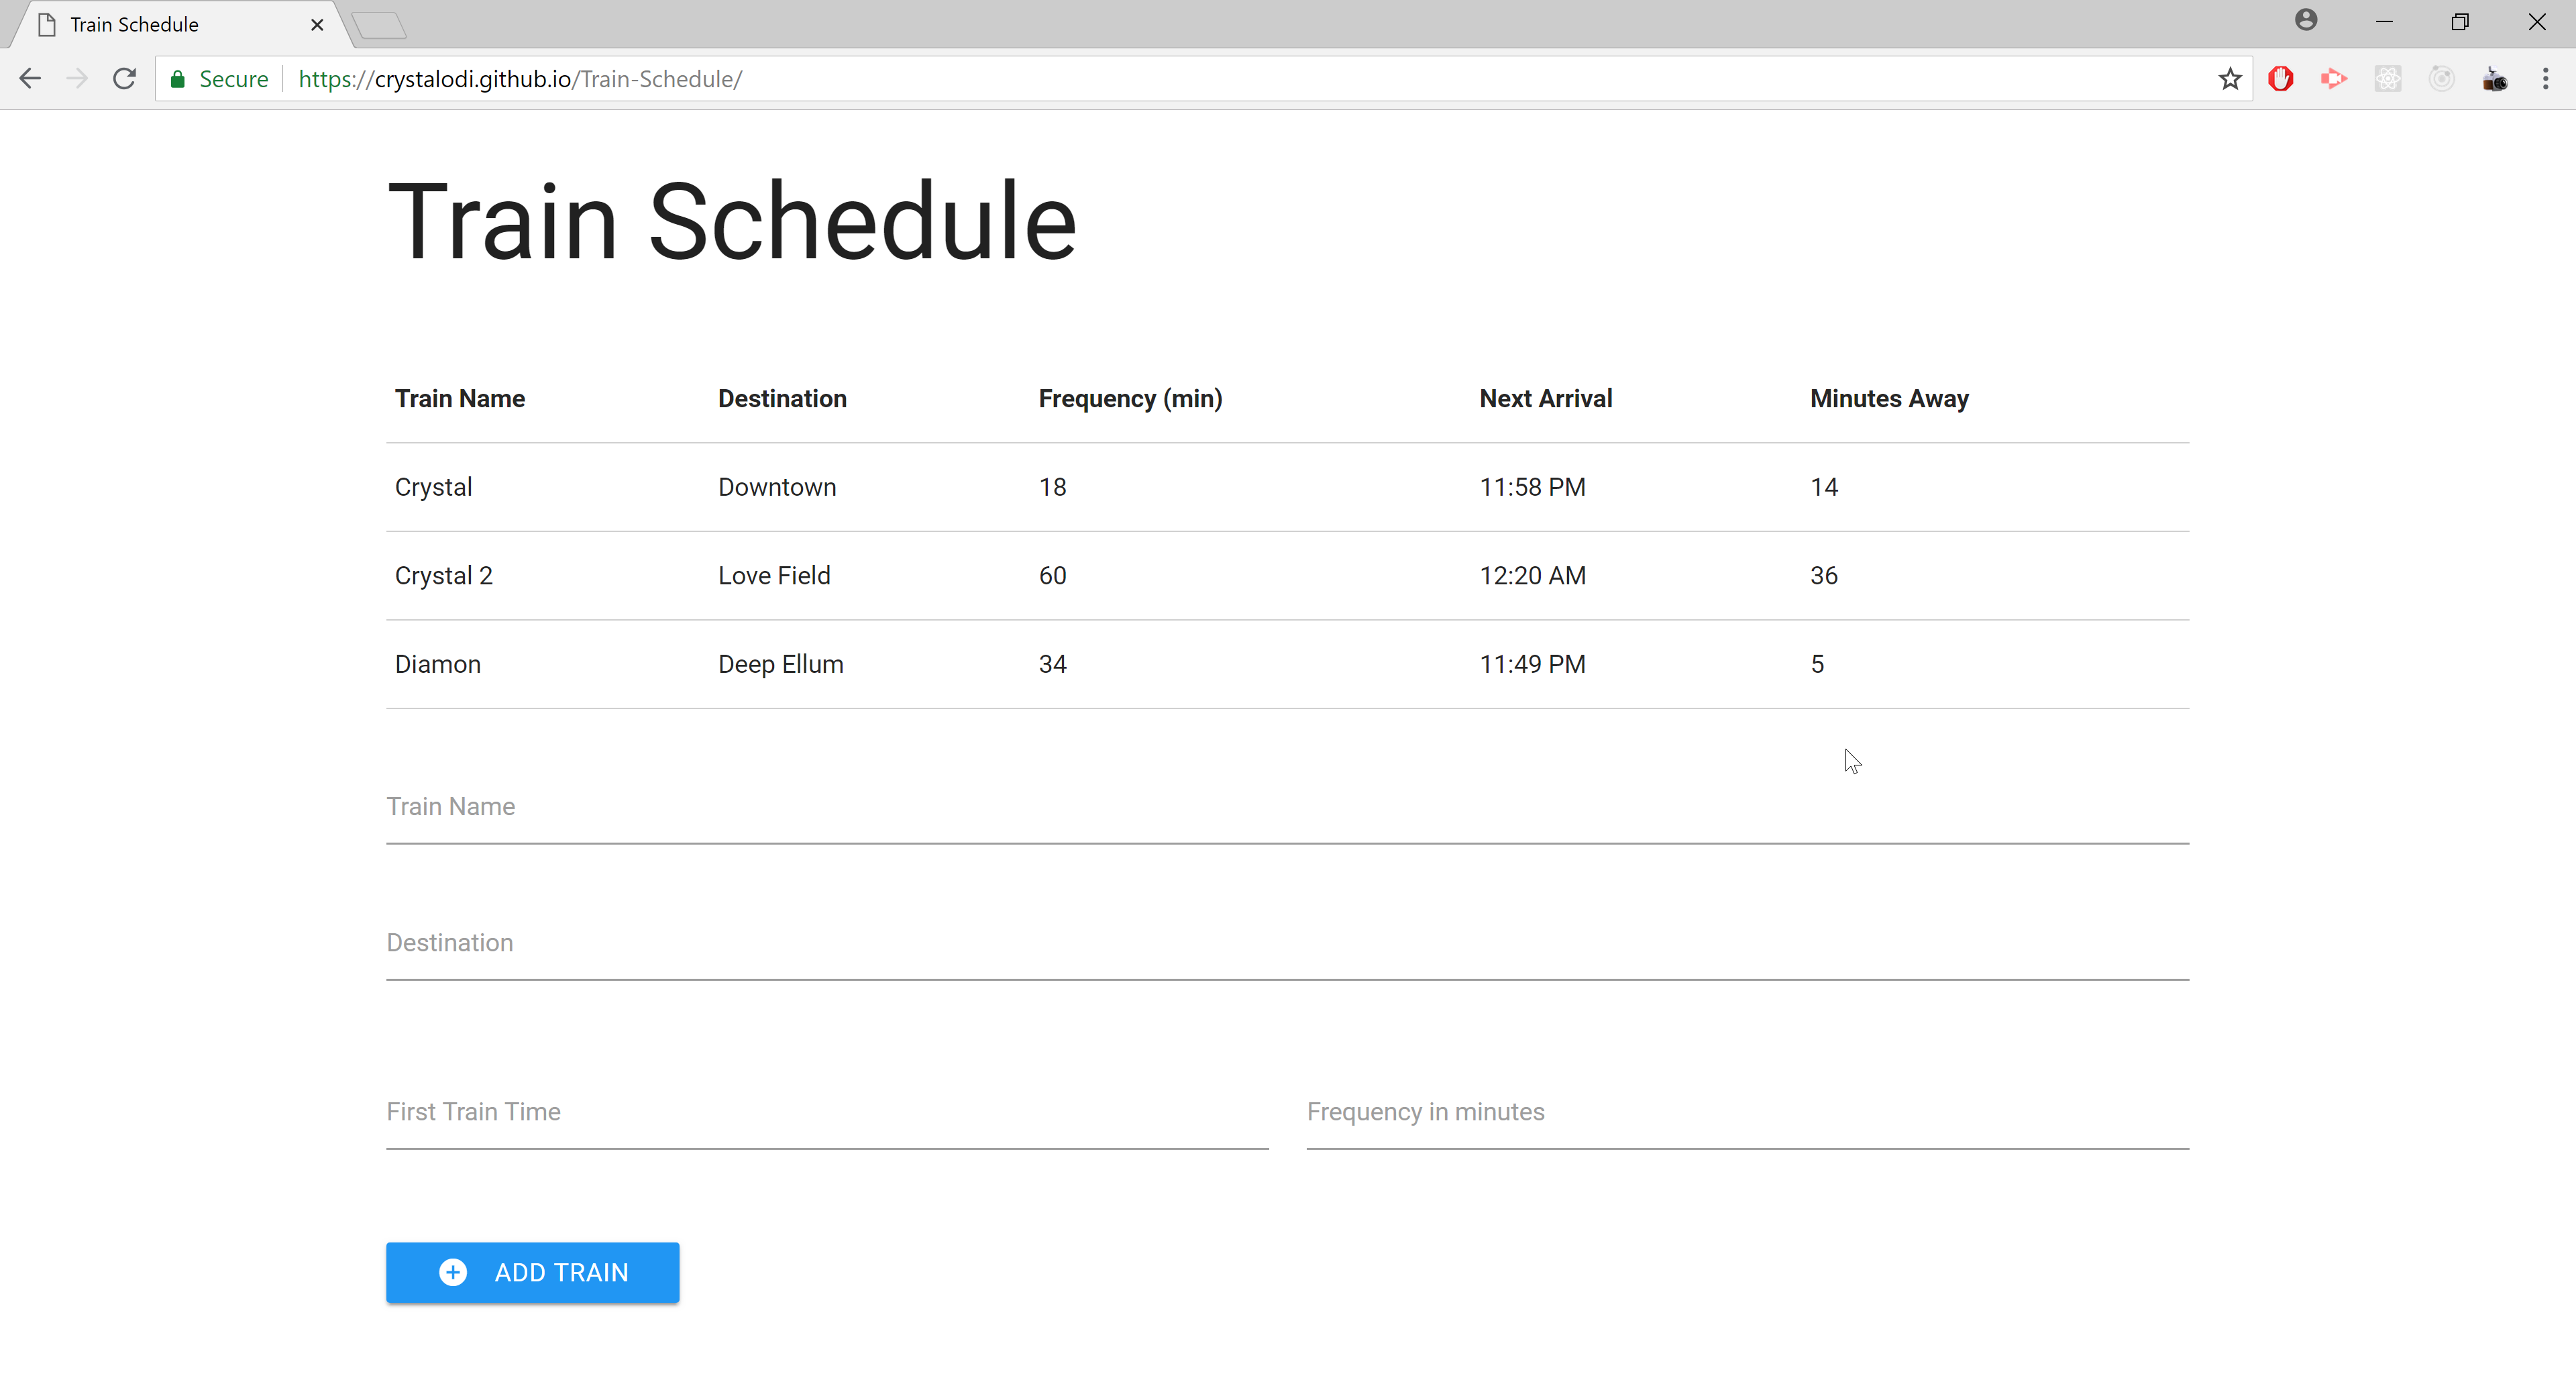
Task: Bookmark this page with the star icon
Action: click(2230, 79)
